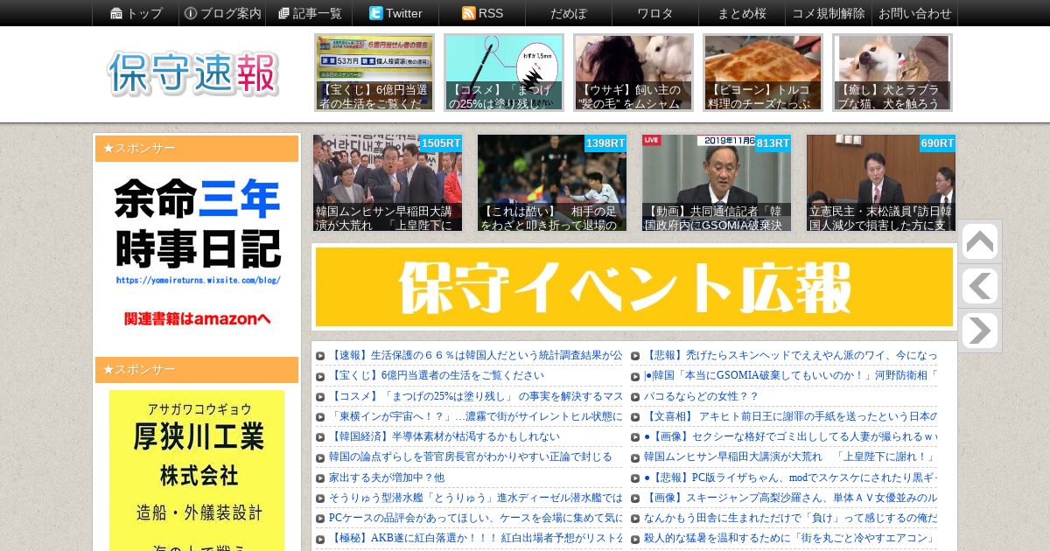
Task: Go to ワロタ in navigation bar
Action: coord(655,13)
